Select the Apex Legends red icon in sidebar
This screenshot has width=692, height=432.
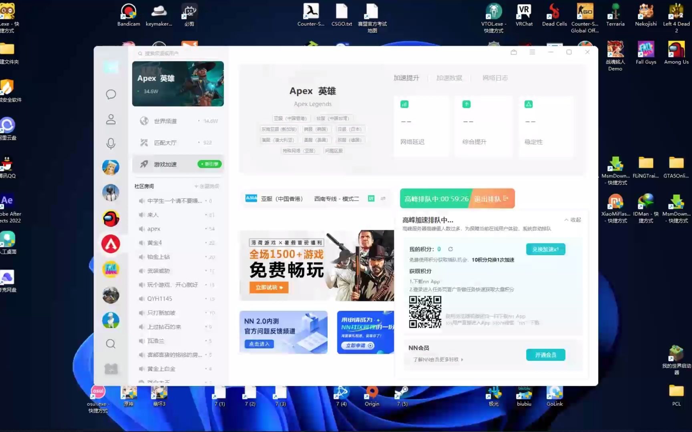point(111,244)
